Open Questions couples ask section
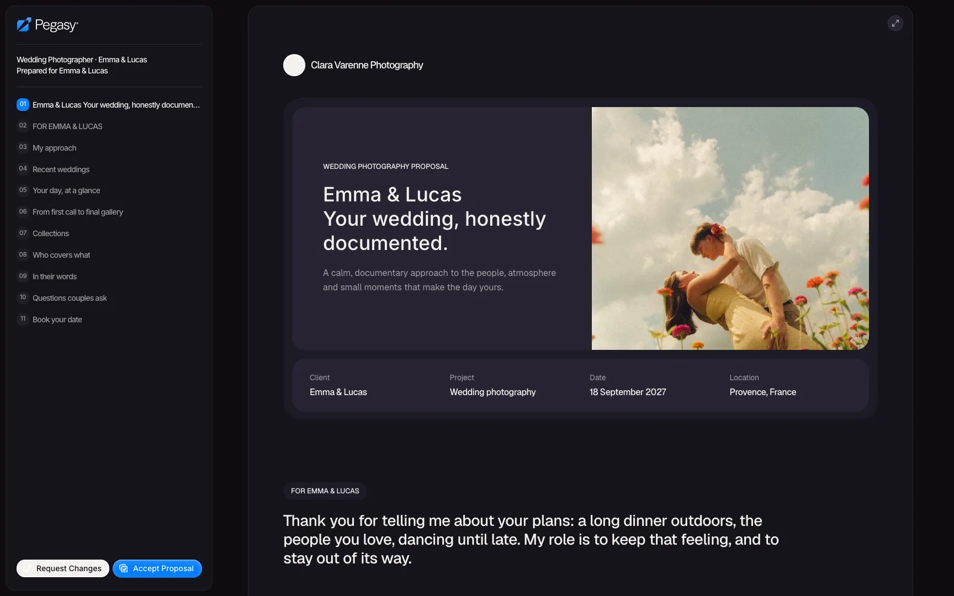Viewport: 954px width, 596px height. click(109, 298)
